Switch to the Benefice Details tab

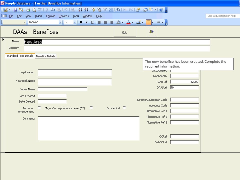(x=45, y=56)
